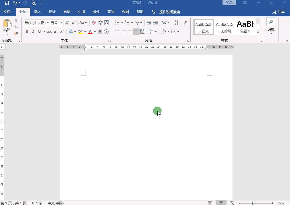The image size is (290, 205).
Task: Open multilevel list dropdown
Action: (x=141, y=23)
